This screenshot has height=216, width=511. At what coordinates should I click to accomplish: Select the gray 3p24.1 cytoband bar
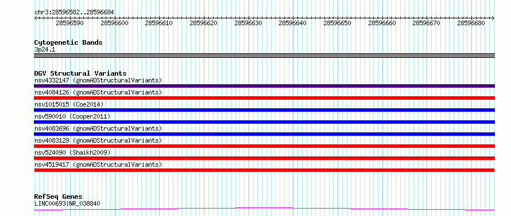click(x=264, y=56)
